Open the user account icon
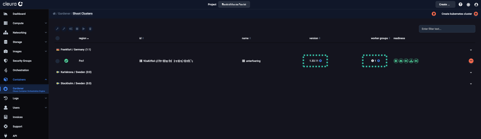 pyautogui.click(x=476, y=5)
